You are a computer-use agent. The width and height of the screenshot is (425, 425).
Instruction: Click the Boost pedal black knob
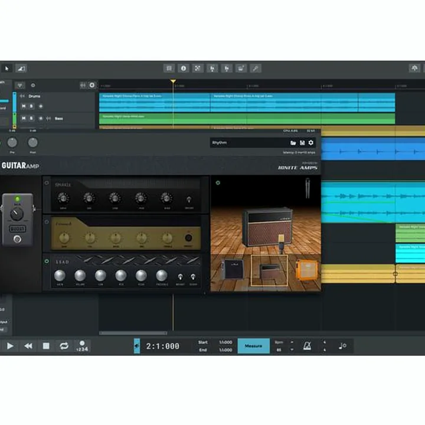(x=17, y=214)
